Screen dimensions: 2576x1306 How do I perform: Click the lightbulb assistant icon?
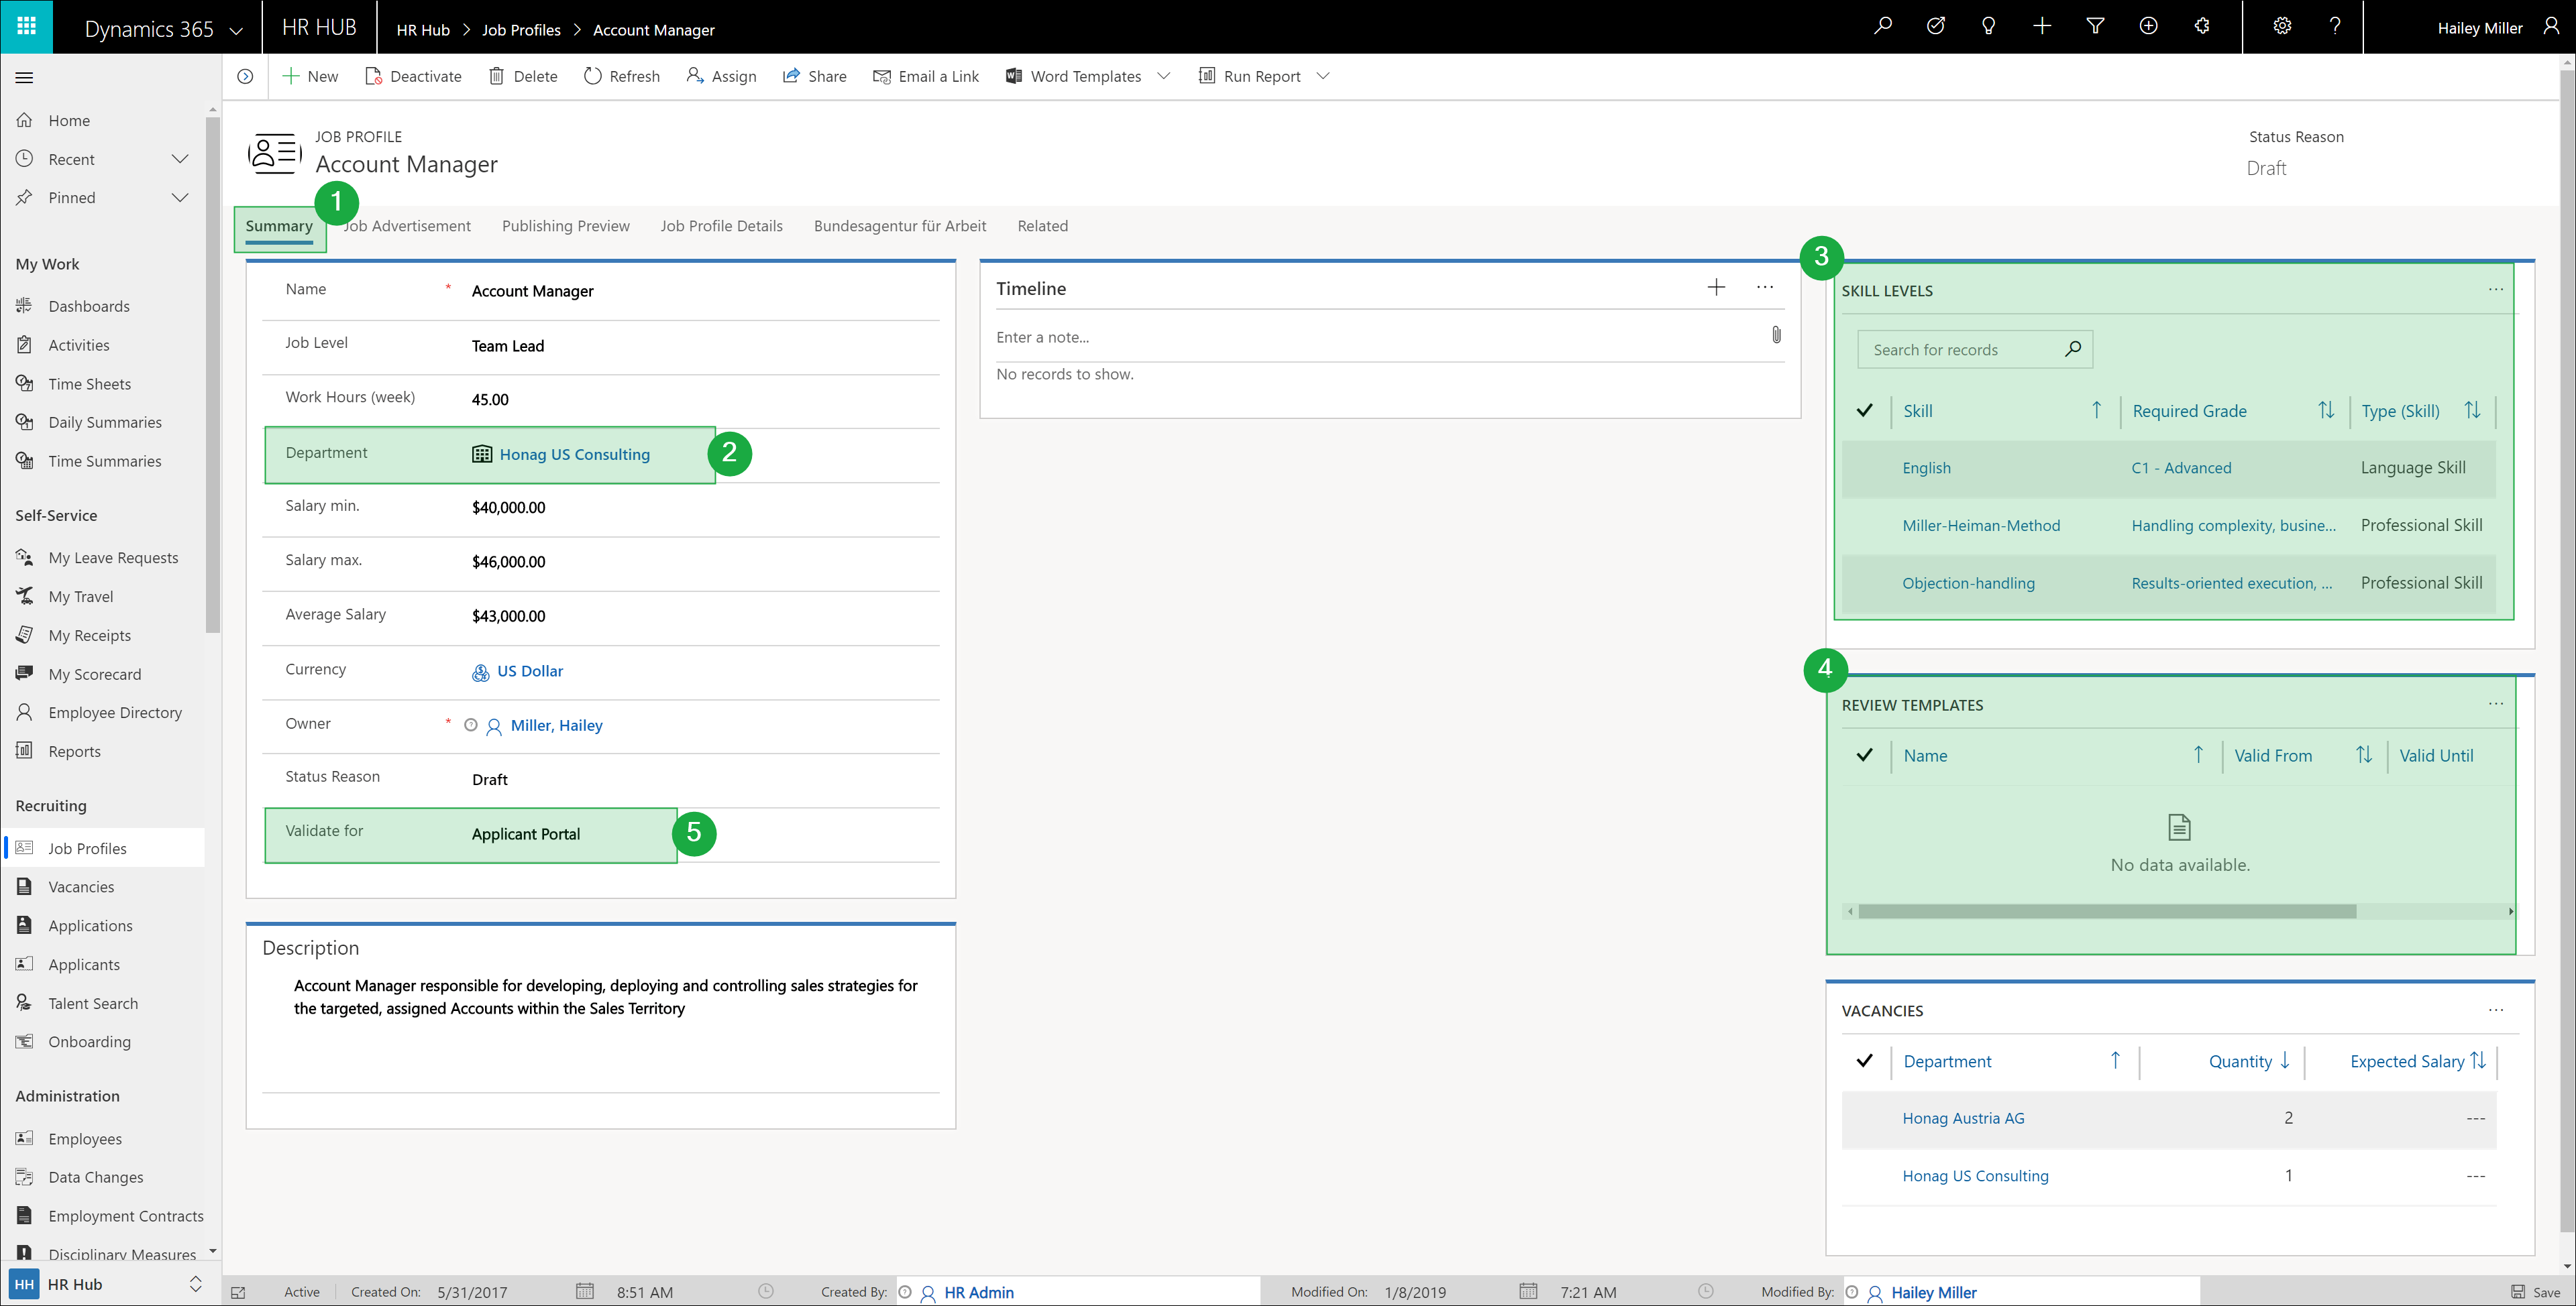[1989, 27]
